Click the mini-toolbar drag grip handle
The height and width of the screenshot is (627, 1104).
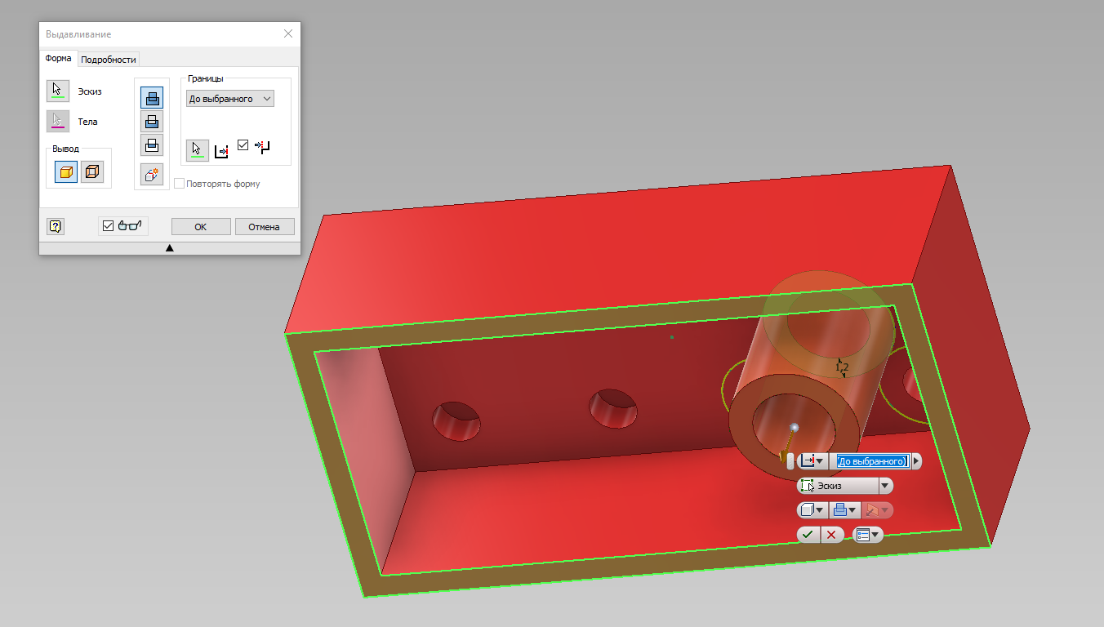tap(790, 461)
